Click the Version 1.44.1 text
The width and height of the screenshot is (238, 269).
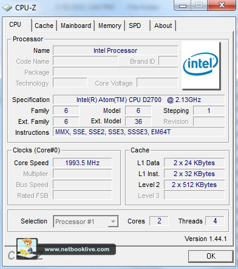tap(205, 239)
